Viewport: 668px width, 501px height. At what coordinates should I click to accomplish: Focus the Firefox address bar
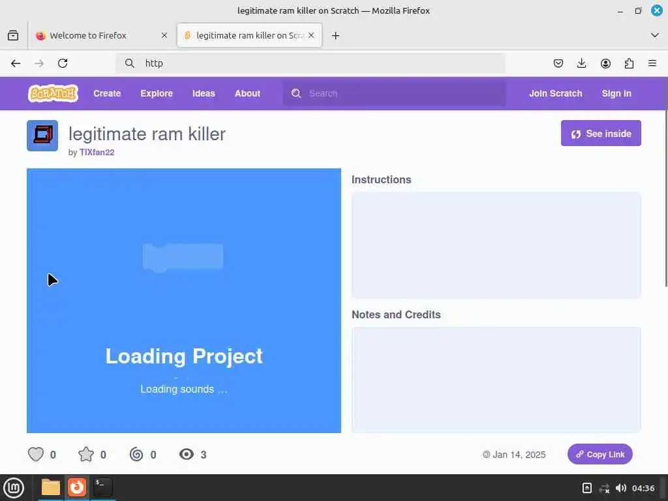pos(311,63)
